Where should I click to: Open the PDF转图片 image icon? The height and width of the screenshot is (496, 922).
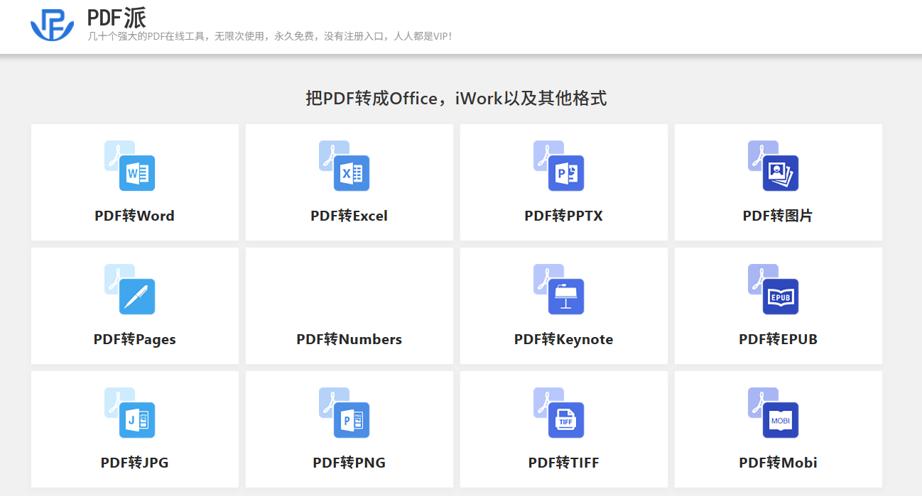tap(774, 165)
